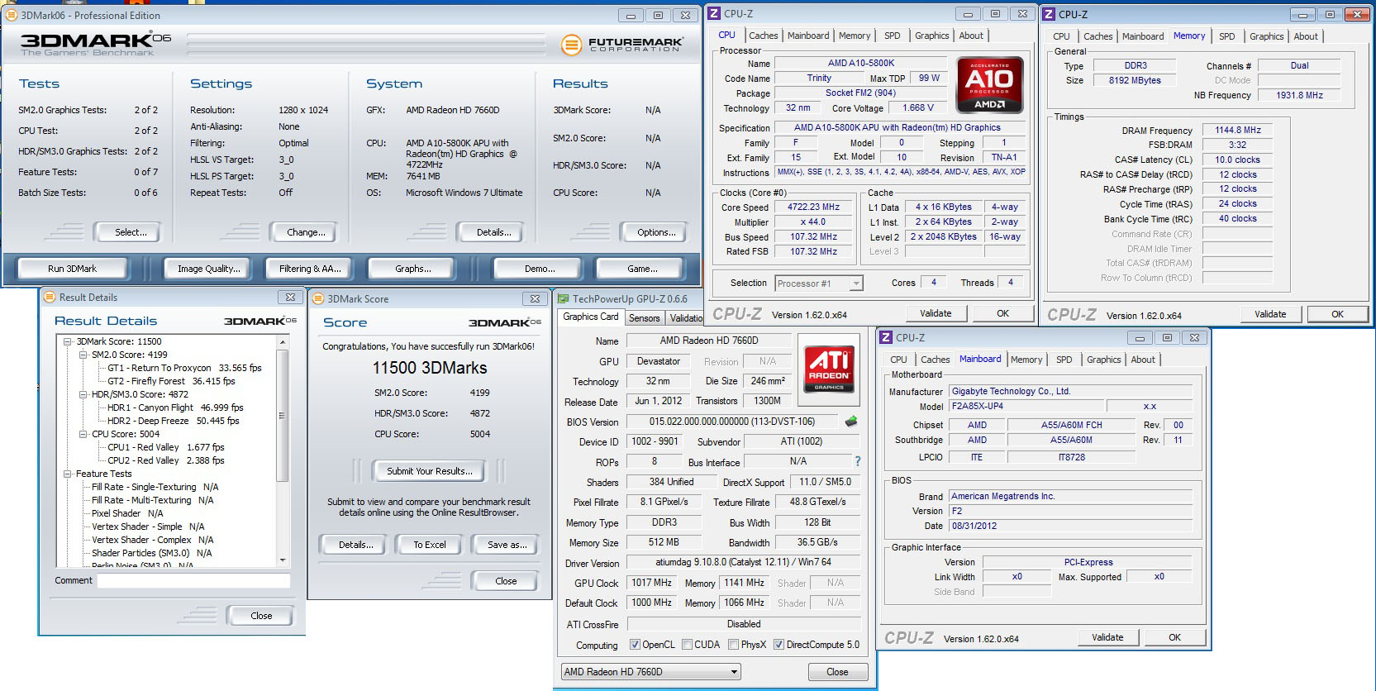Click the CPU-Z Memory window title icon
Viewport: 1376px width, 691px height.
tap(1049, 14)
